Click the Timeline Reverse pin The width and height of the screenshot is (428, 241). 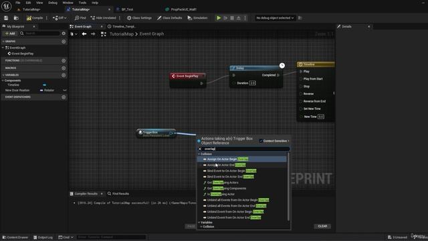pyautogui.click(x=301, y=94)
